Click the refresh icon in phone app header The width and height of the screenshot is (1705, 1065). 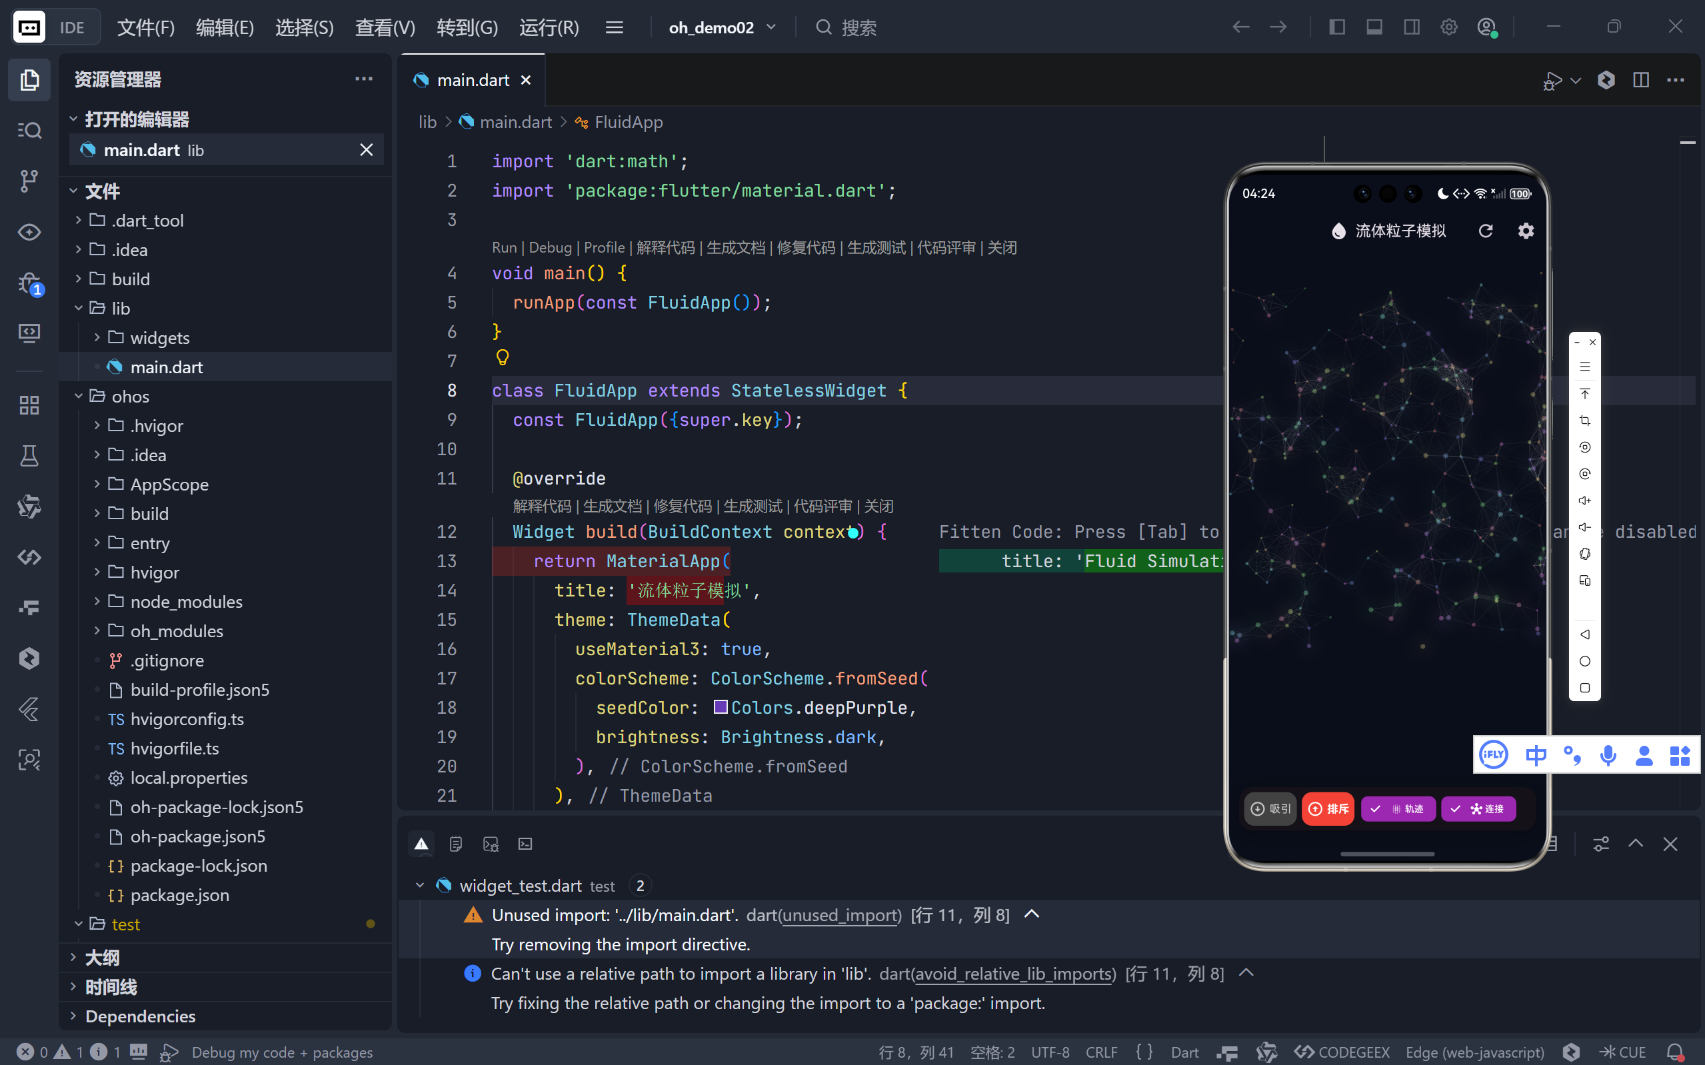click(x=1485, y=231)
